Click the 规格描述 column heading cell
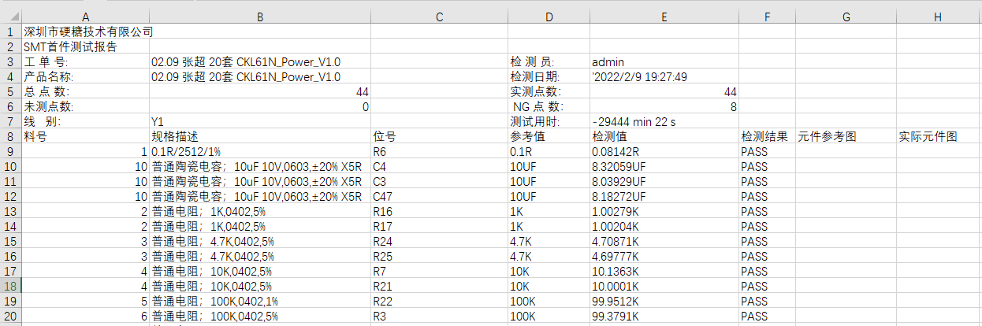 [x=260, y=136]
